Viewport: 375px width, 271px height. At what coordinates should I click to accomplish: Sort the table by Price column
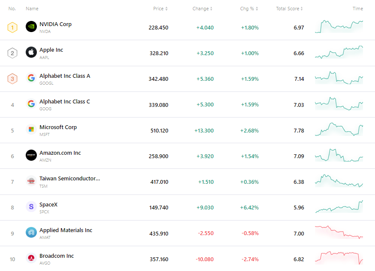click(x=160, y=9)
